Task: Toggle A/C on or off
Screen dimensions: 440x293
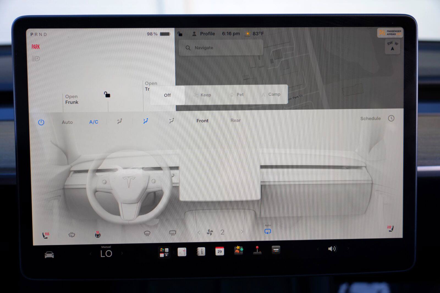Action: point(94,122)
